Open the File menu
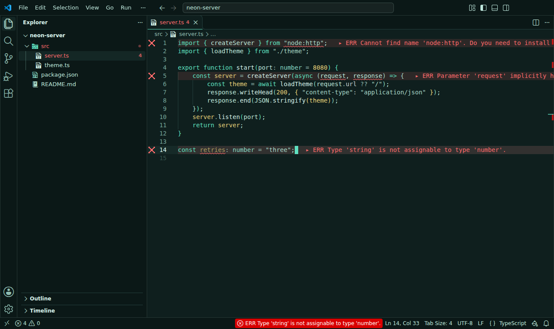This screenshot has width=554, height=329. [23, 8]
